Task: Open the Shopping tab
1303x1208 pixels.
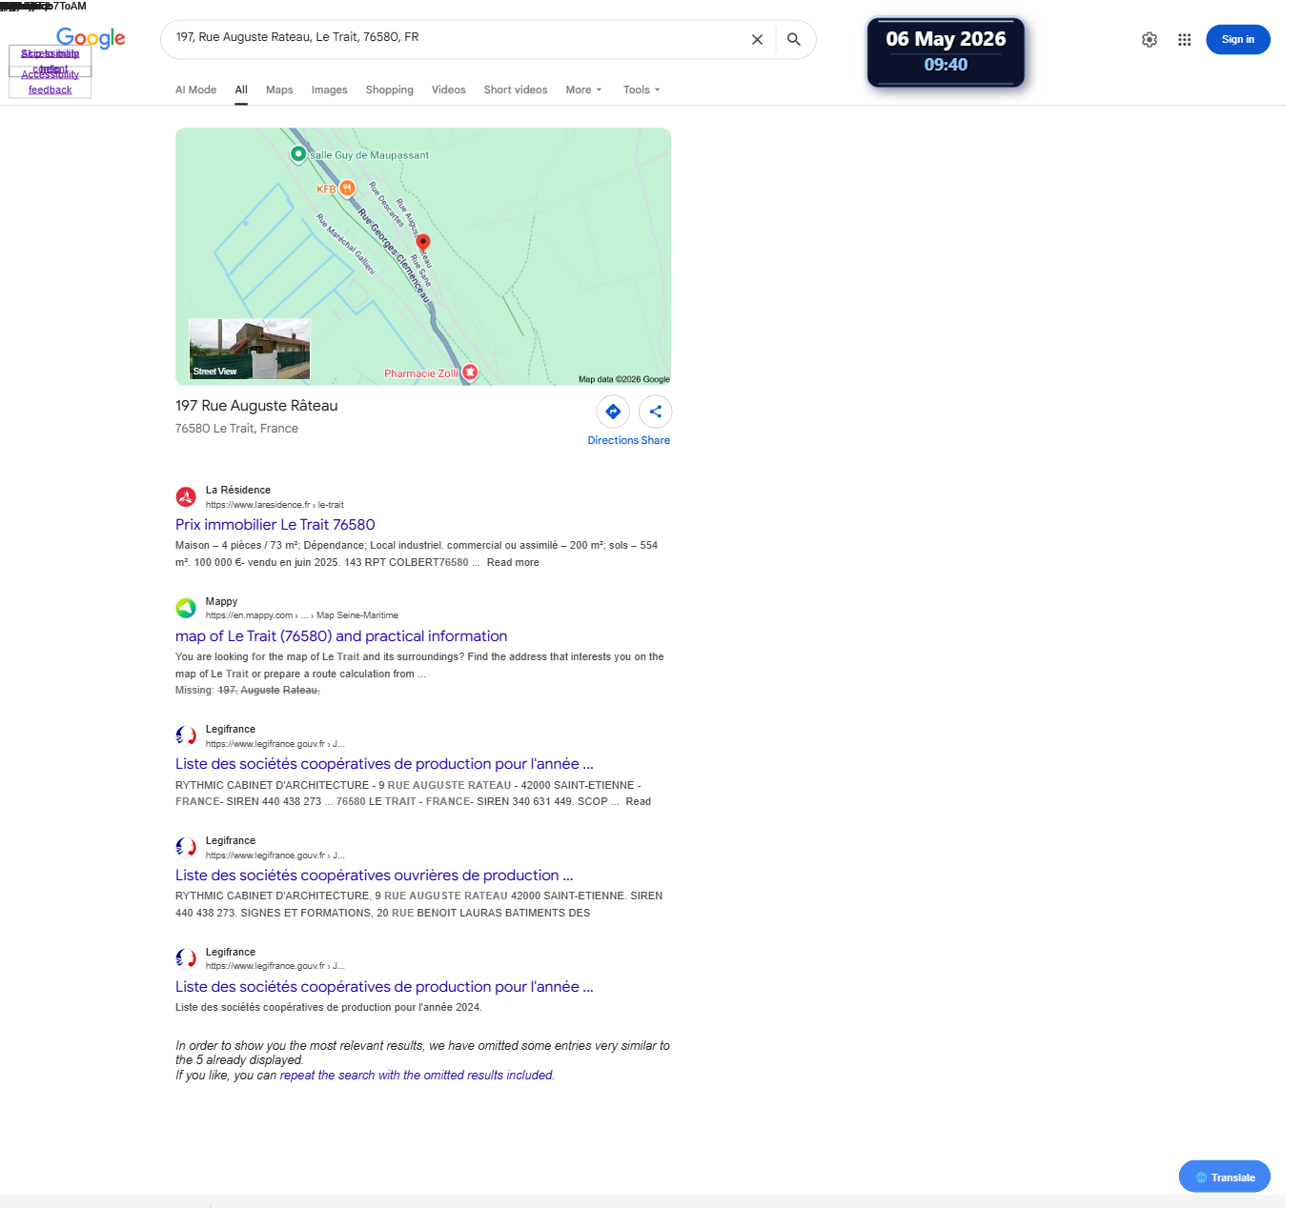Action: pyautogui.click(x=389, y=90)
